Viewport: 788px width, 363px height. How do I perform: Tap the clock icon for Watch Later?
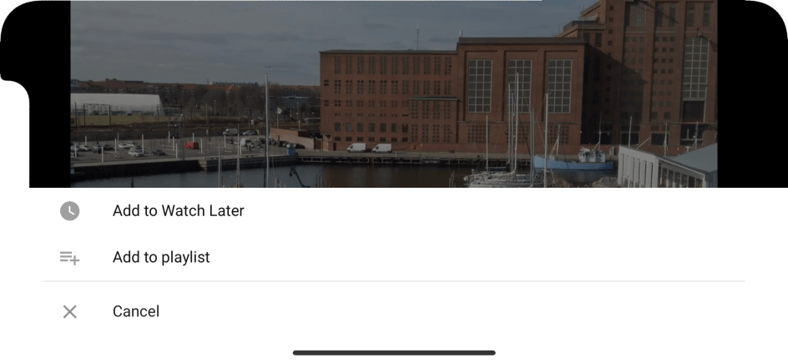pyautogui.click(x=70, y=211)
